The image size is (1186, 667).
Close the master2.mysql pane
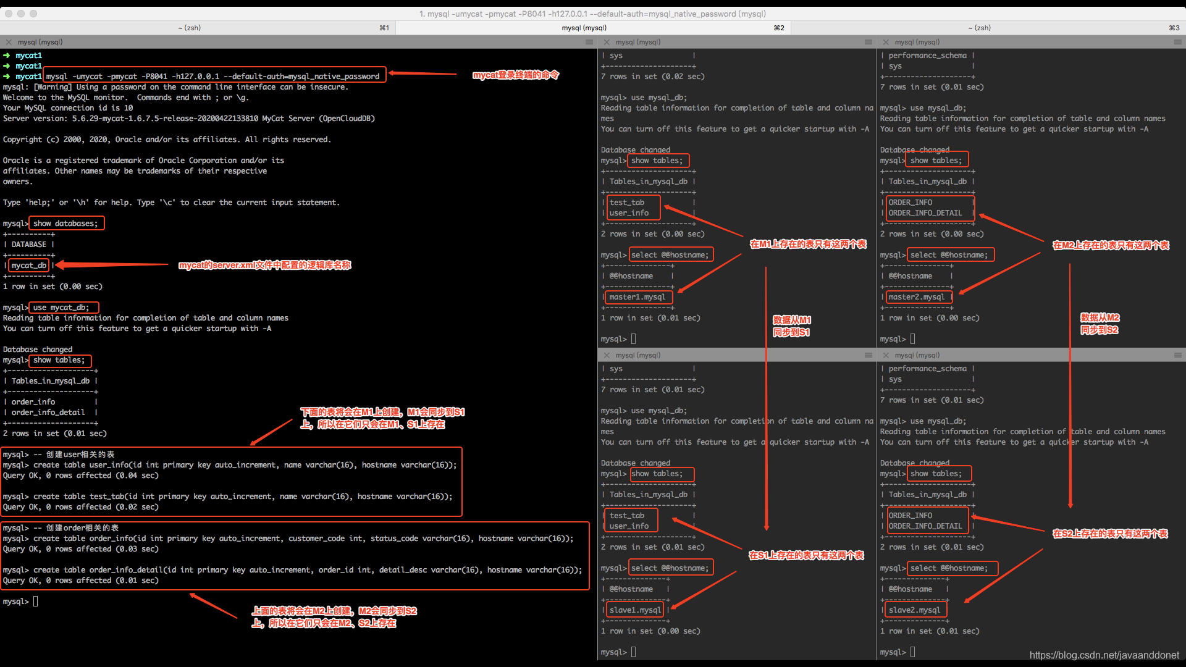(x=886, y=42)
